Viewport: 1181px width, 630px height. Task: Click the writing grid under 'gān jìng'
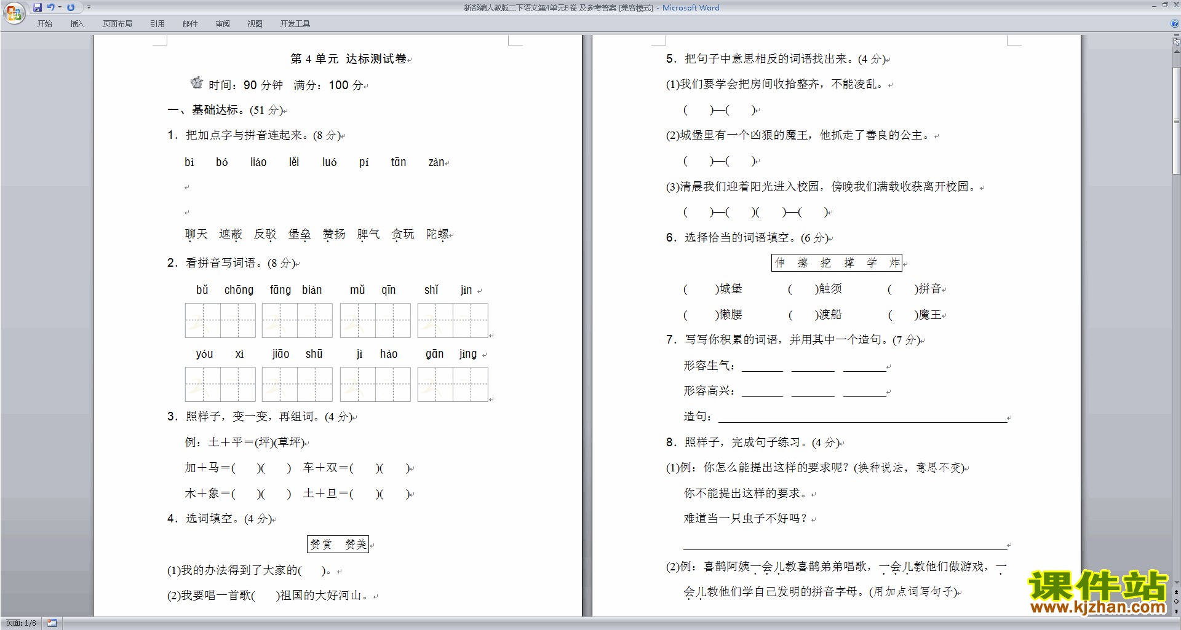pos(453,385)
